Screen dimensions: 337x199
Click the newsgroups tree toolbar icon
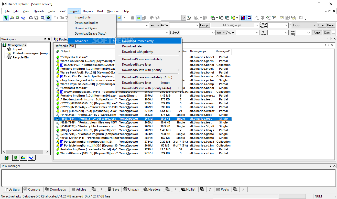pos(5,18)
